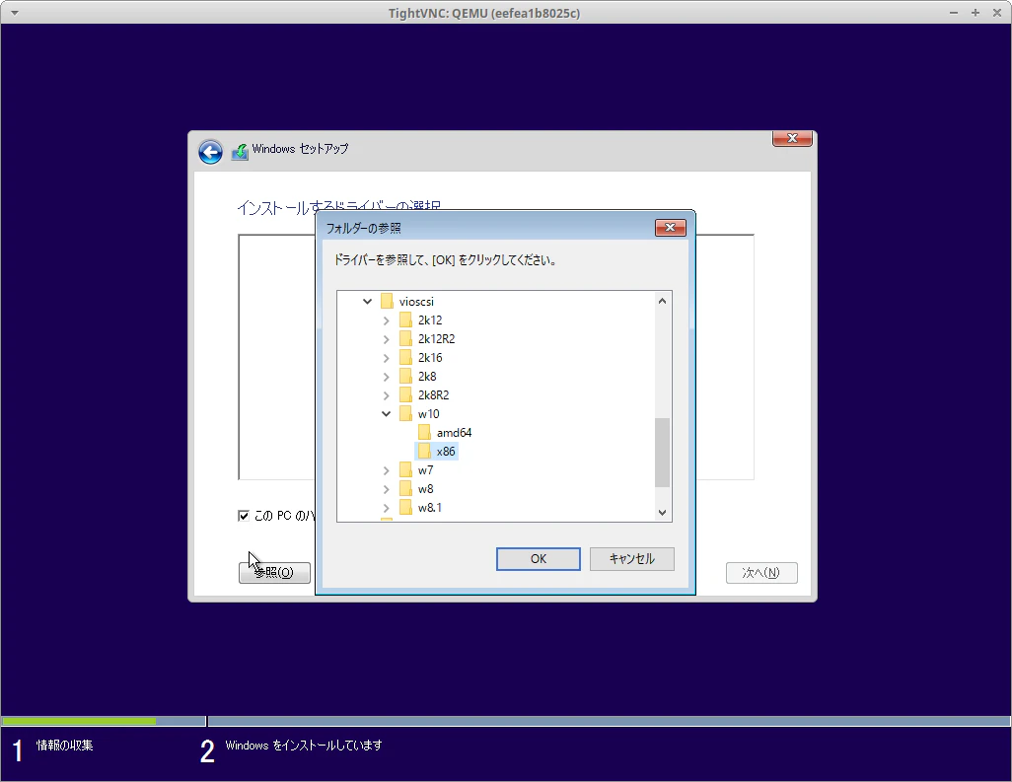Select the w8.1 folder name
The image size is (1012, 782).
(430, 507)
